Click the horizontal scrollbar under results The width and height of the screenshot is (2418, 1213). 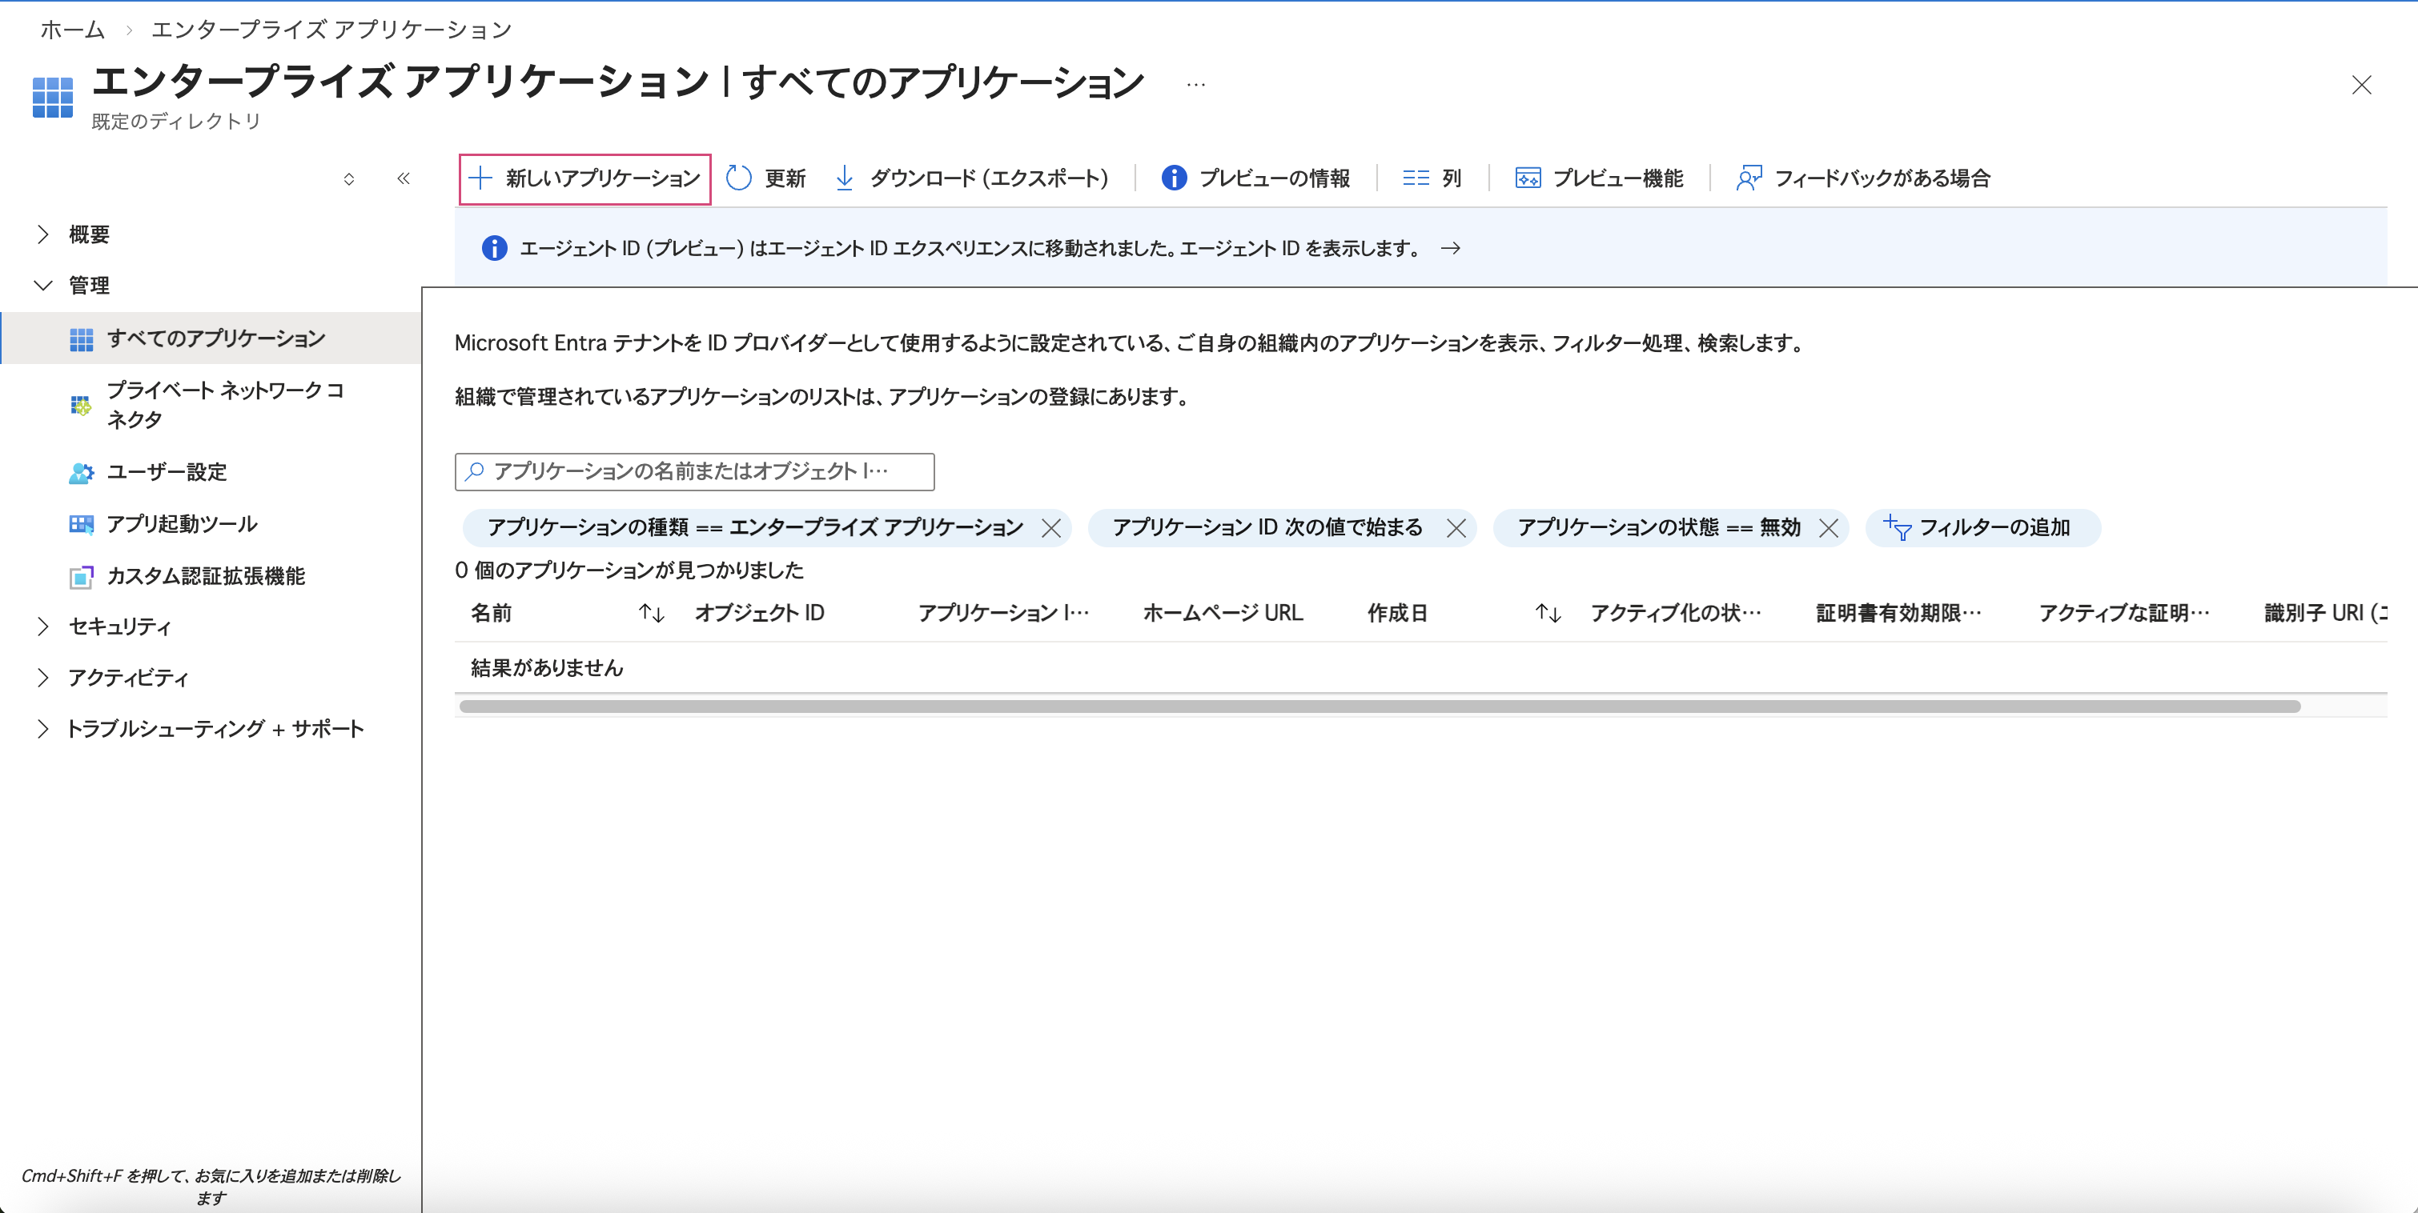[x=1378, y=707]
